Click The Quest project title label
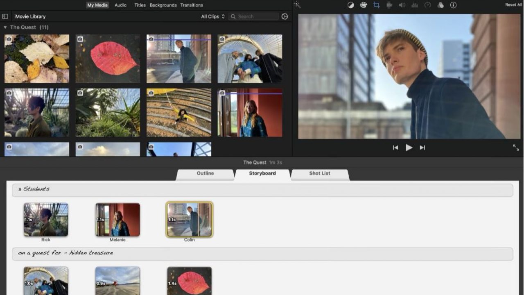 (255, 162)
